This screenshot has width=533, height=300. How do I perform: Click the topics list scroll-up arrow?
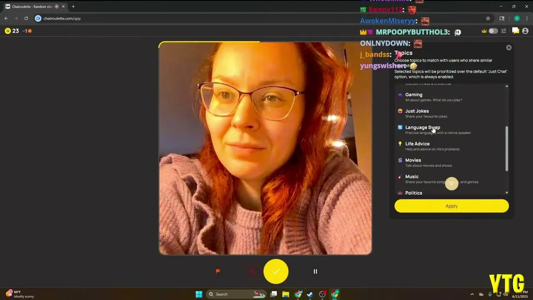[507, 86]
